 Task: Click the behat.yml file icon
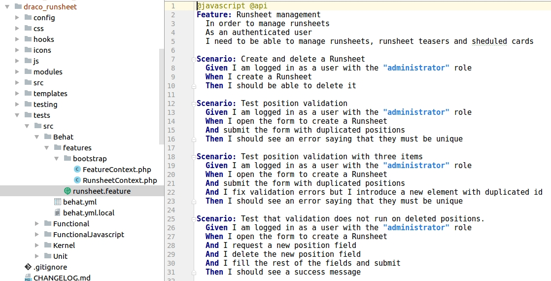[x=58, y=202]
